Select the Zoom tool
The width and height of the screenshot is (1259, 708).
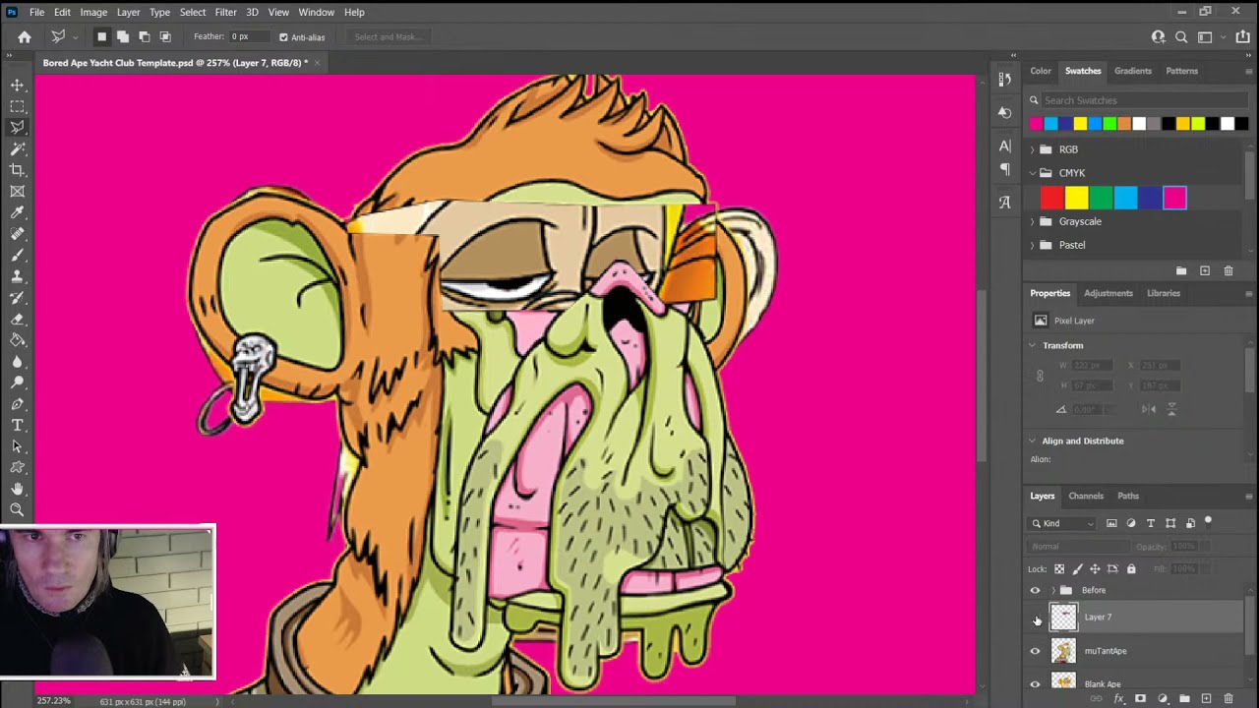18,509
